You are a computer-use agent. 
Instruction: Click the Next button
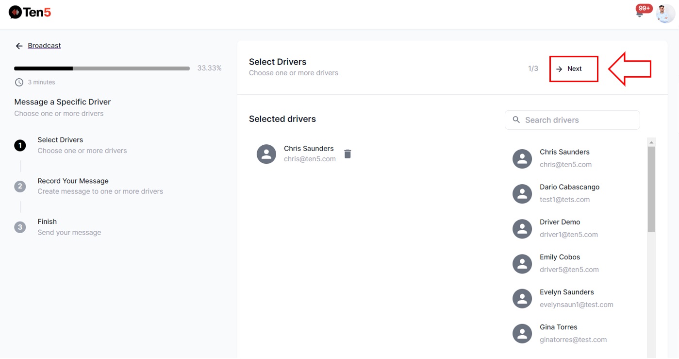point(573,69)
